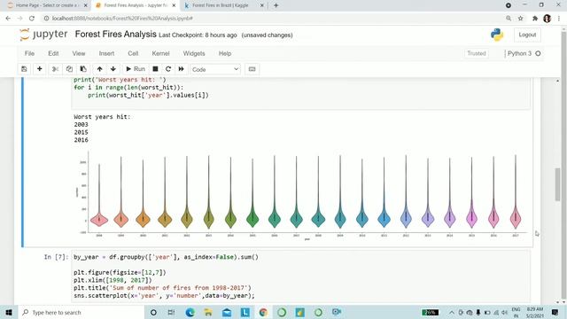Click the Trusted notebook indicator
The height and width of the screenshot is (319, 567).
tap(477, 53)
